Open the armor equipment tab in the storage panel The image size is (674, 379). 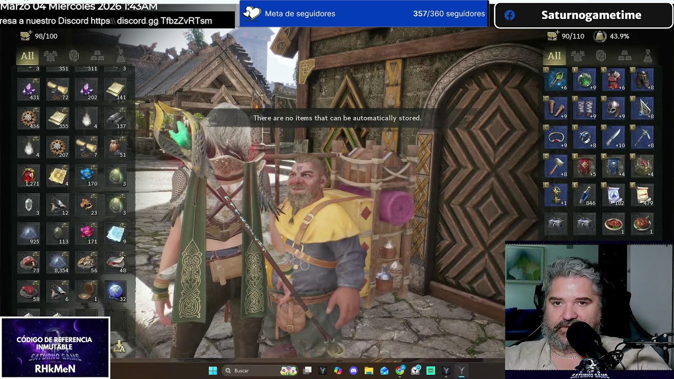coord(51,56)
